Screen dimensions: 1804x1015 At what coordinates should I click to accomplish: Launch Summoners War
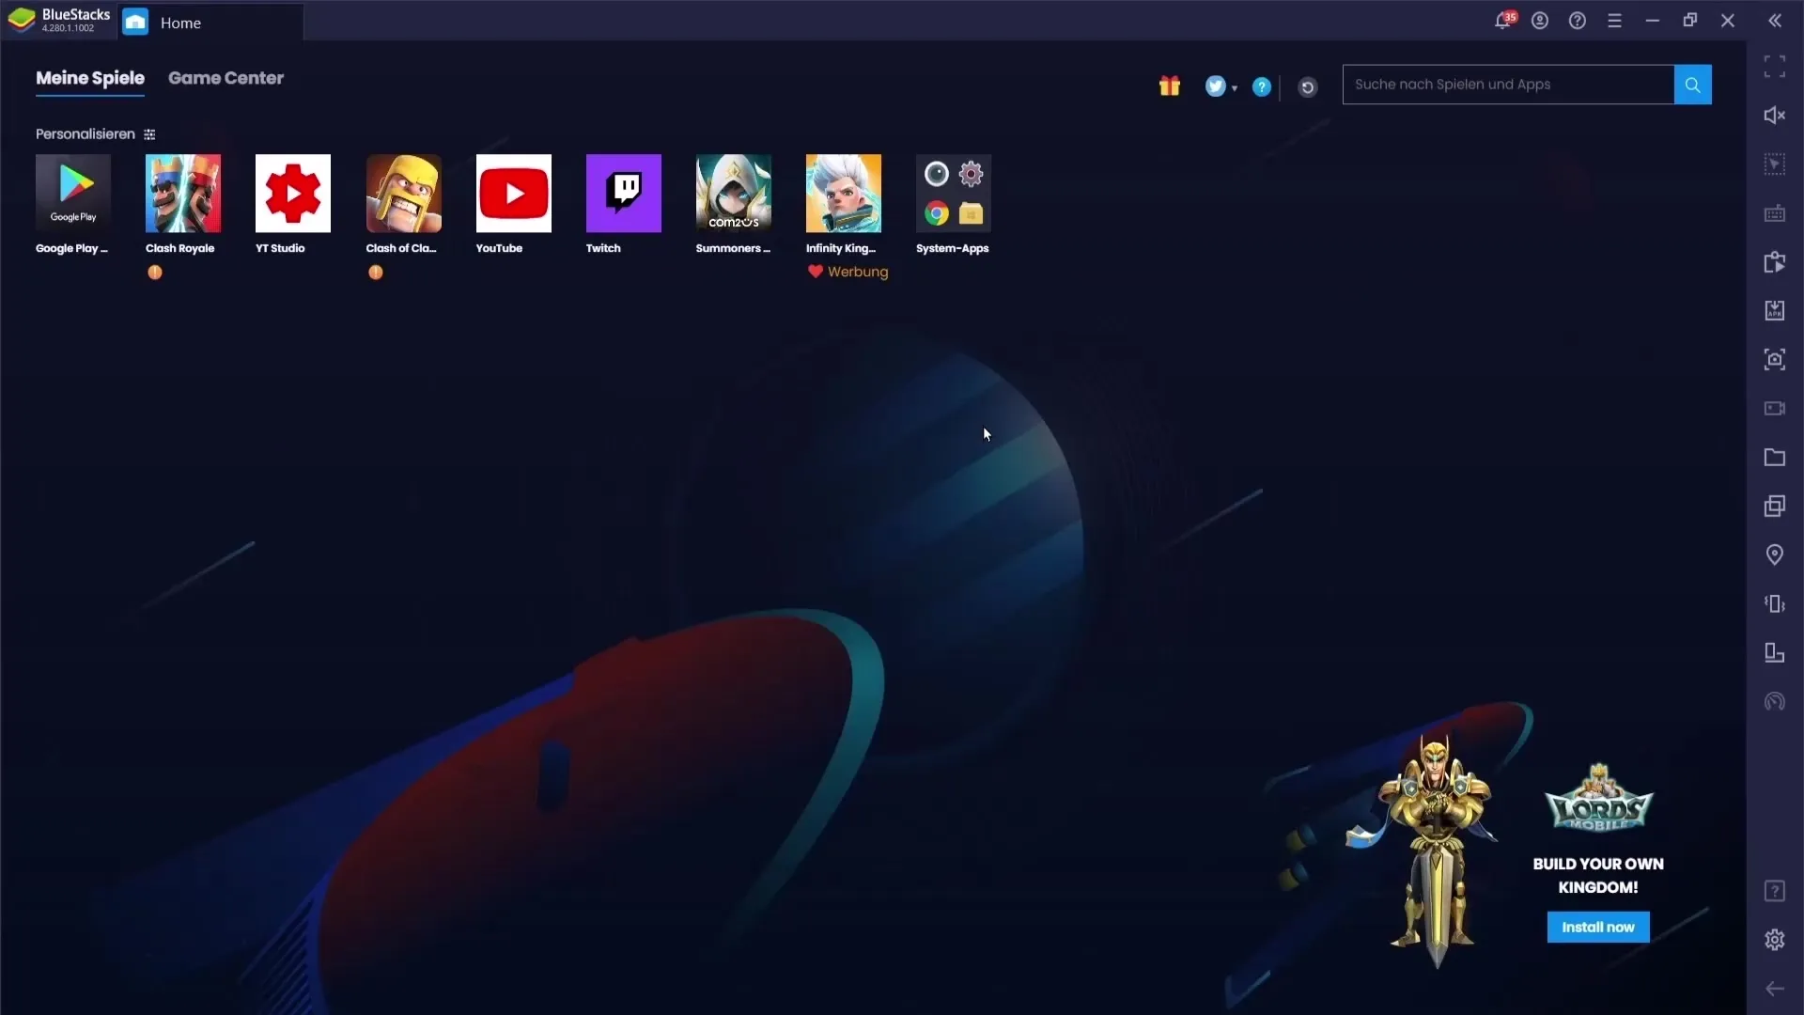pyautogui.click(x=733, y=194)
